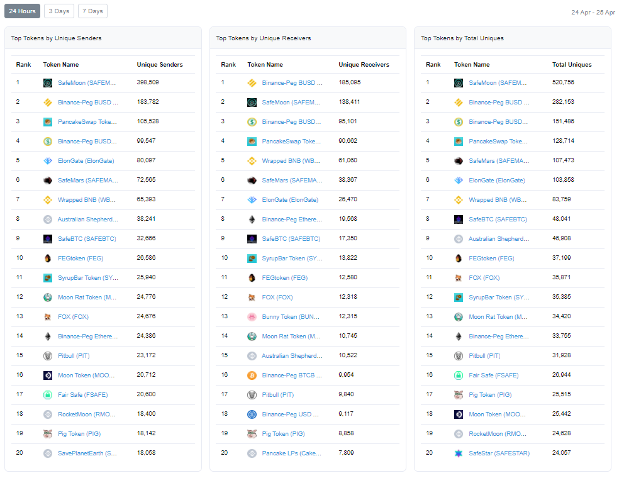Click FOX icon in Unique Receivers table
619x478 pixels.
[252, 297]
